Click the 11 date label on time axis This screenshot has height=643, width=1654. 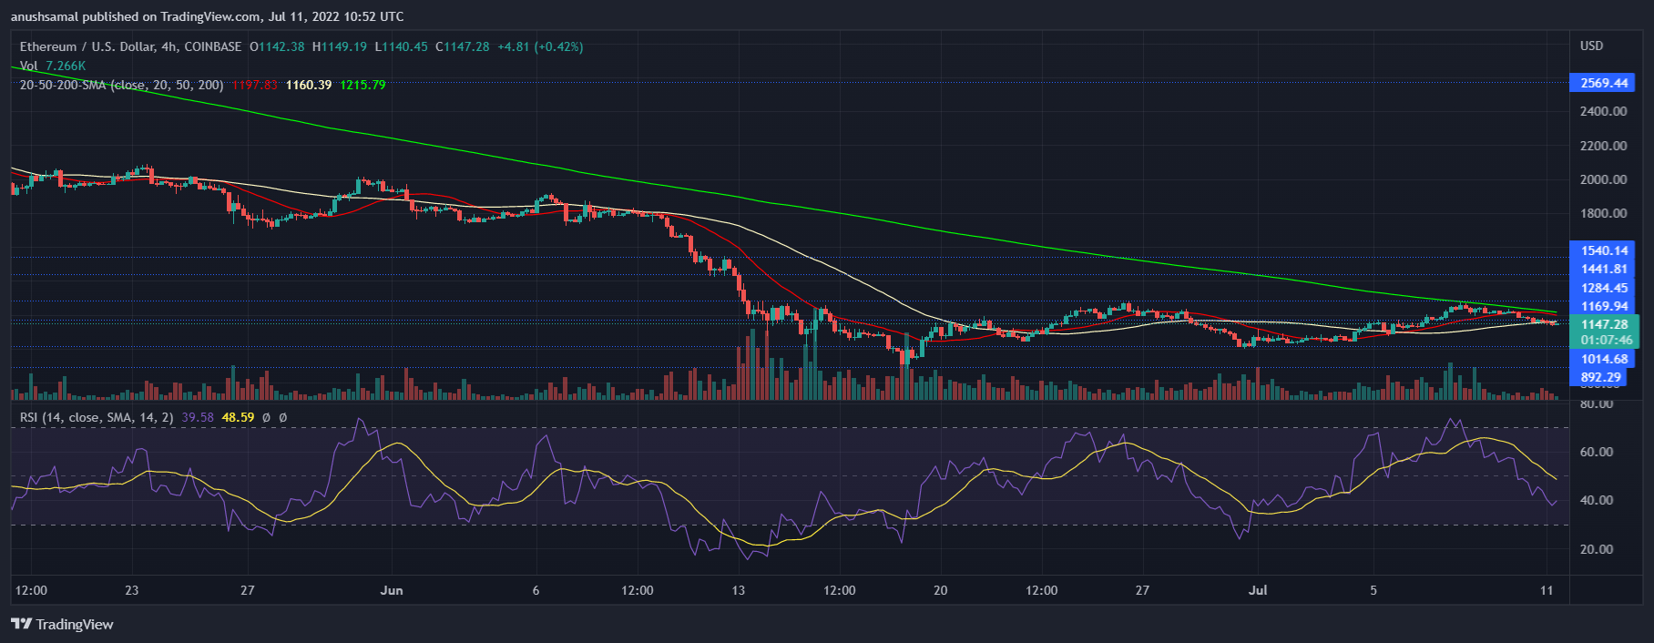(1547, 590)
